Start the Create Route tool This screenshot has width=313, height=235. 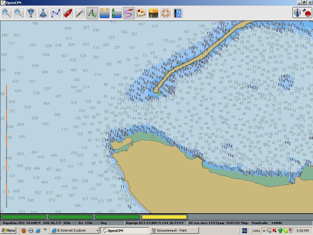point(56,13)
